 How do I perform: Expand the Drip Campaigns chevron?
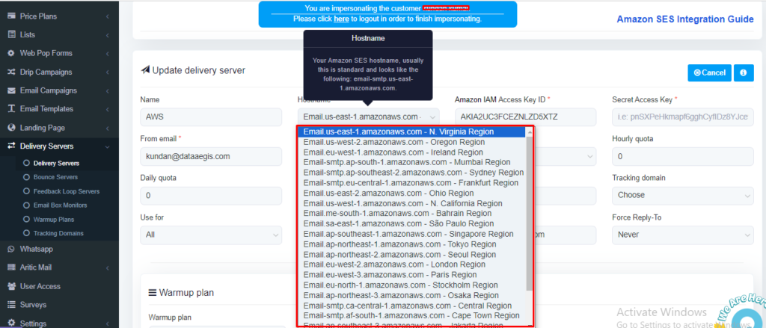107,72
